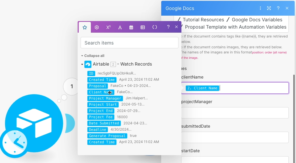Viewport: 296px width, 163px height.
Task: Click the startDate input field
Action: (235, 159)
